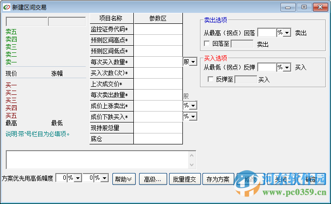Click the 成价上涨卖出 parameter field

tap(158, 106)
